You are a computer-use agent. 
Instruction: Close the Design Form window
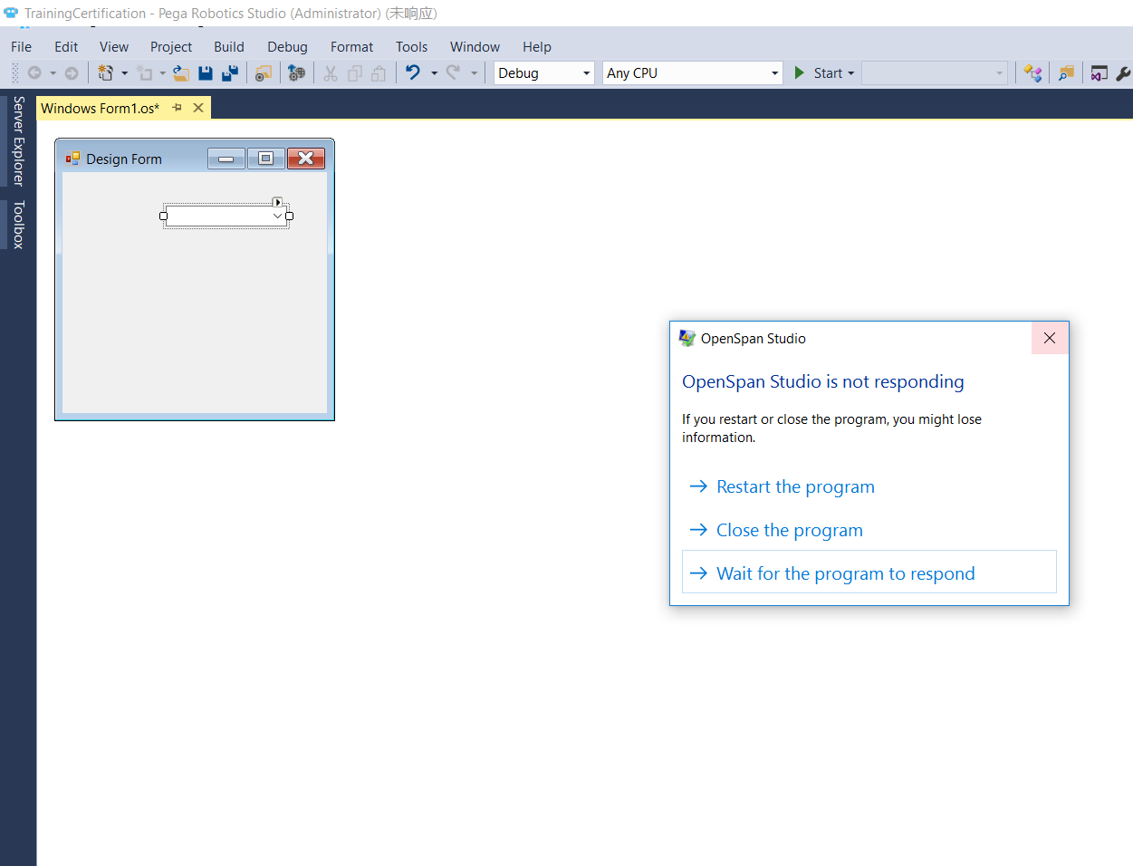(306, 159)
